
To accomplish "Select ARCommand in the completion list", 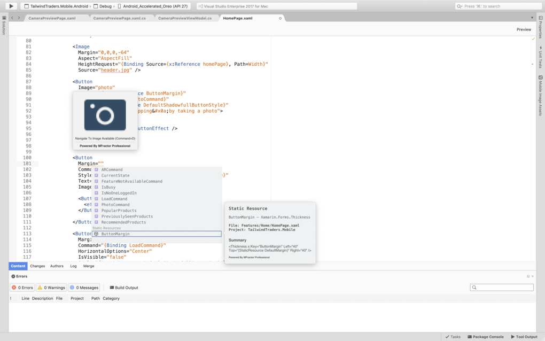I will 157,169.
